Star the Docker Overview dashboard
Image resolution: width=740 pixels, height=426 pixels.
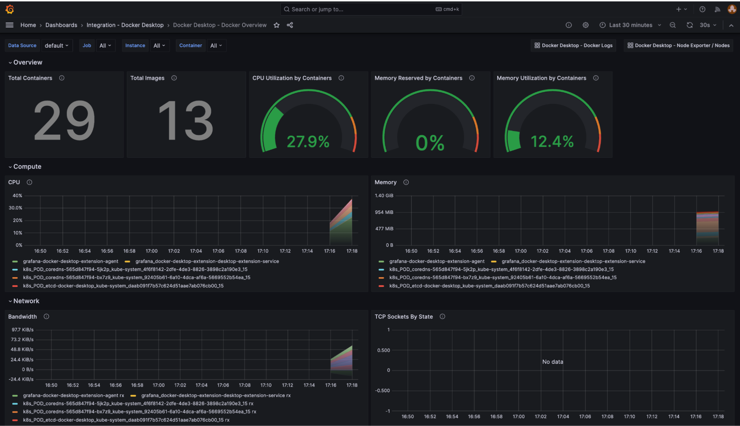(277, 25)
